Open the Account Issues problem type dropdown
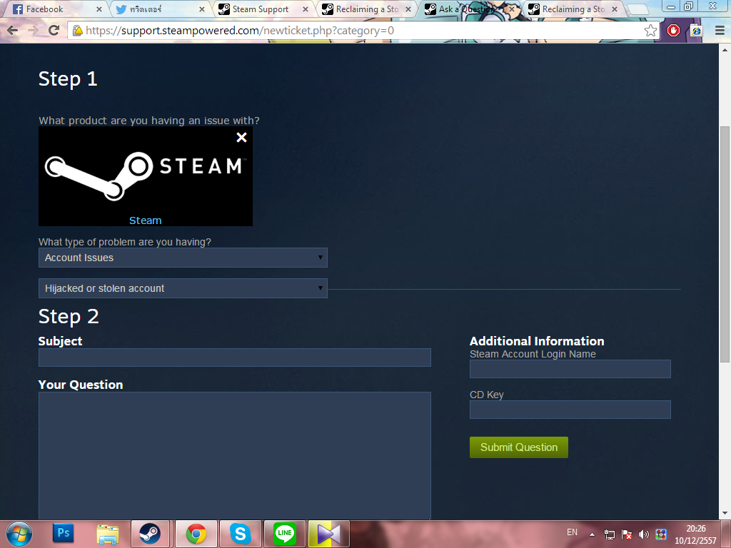 [183, 258]
